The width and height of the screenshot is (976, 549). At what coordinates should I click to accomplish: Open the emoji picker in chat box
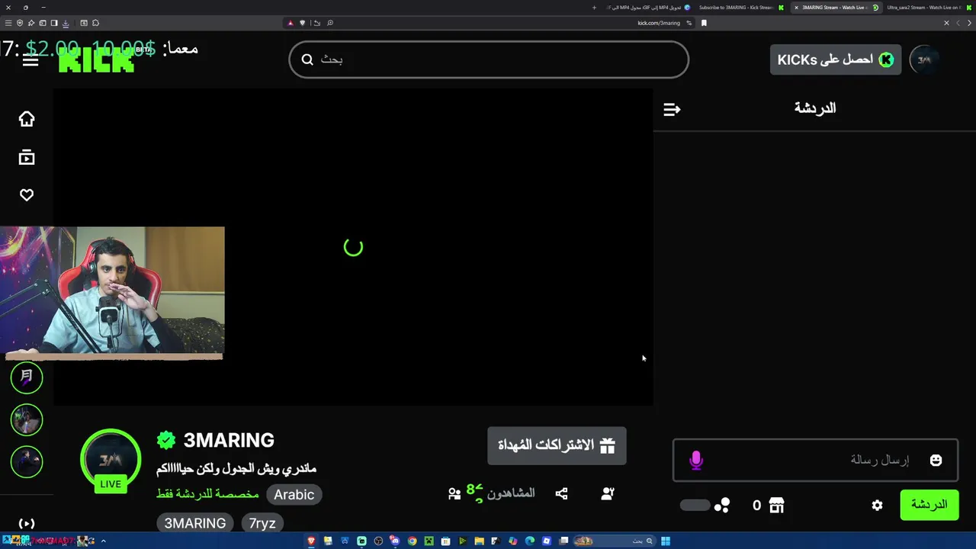pos(936,460)
